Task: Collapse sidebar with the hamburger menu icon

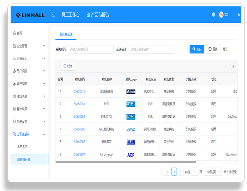Action: [53, 15]
